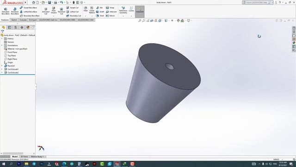
Task: Select the Mirror feature
Action: click(x=111, y=16)
